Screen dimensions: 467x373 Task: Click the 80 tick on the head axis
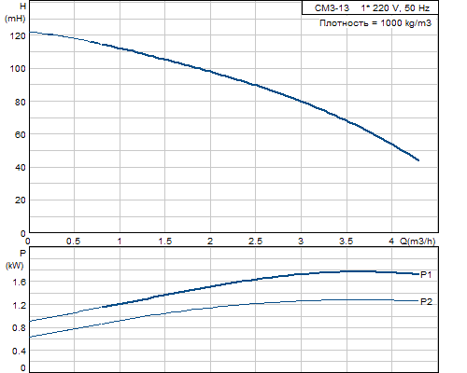(x=21, y=102)
